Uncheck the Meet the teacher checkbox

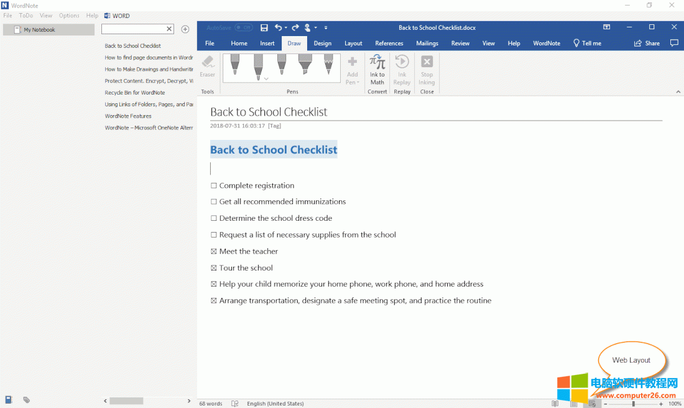pos(214,252)
